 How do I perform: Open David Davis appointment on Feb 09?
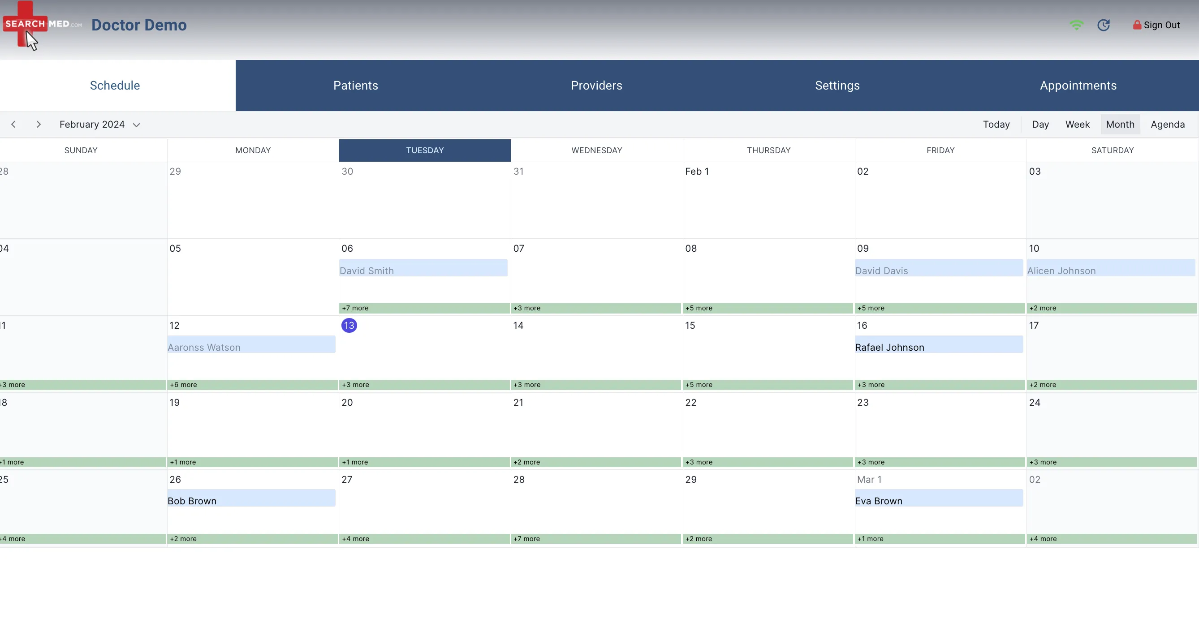click(x=939, y=267)
